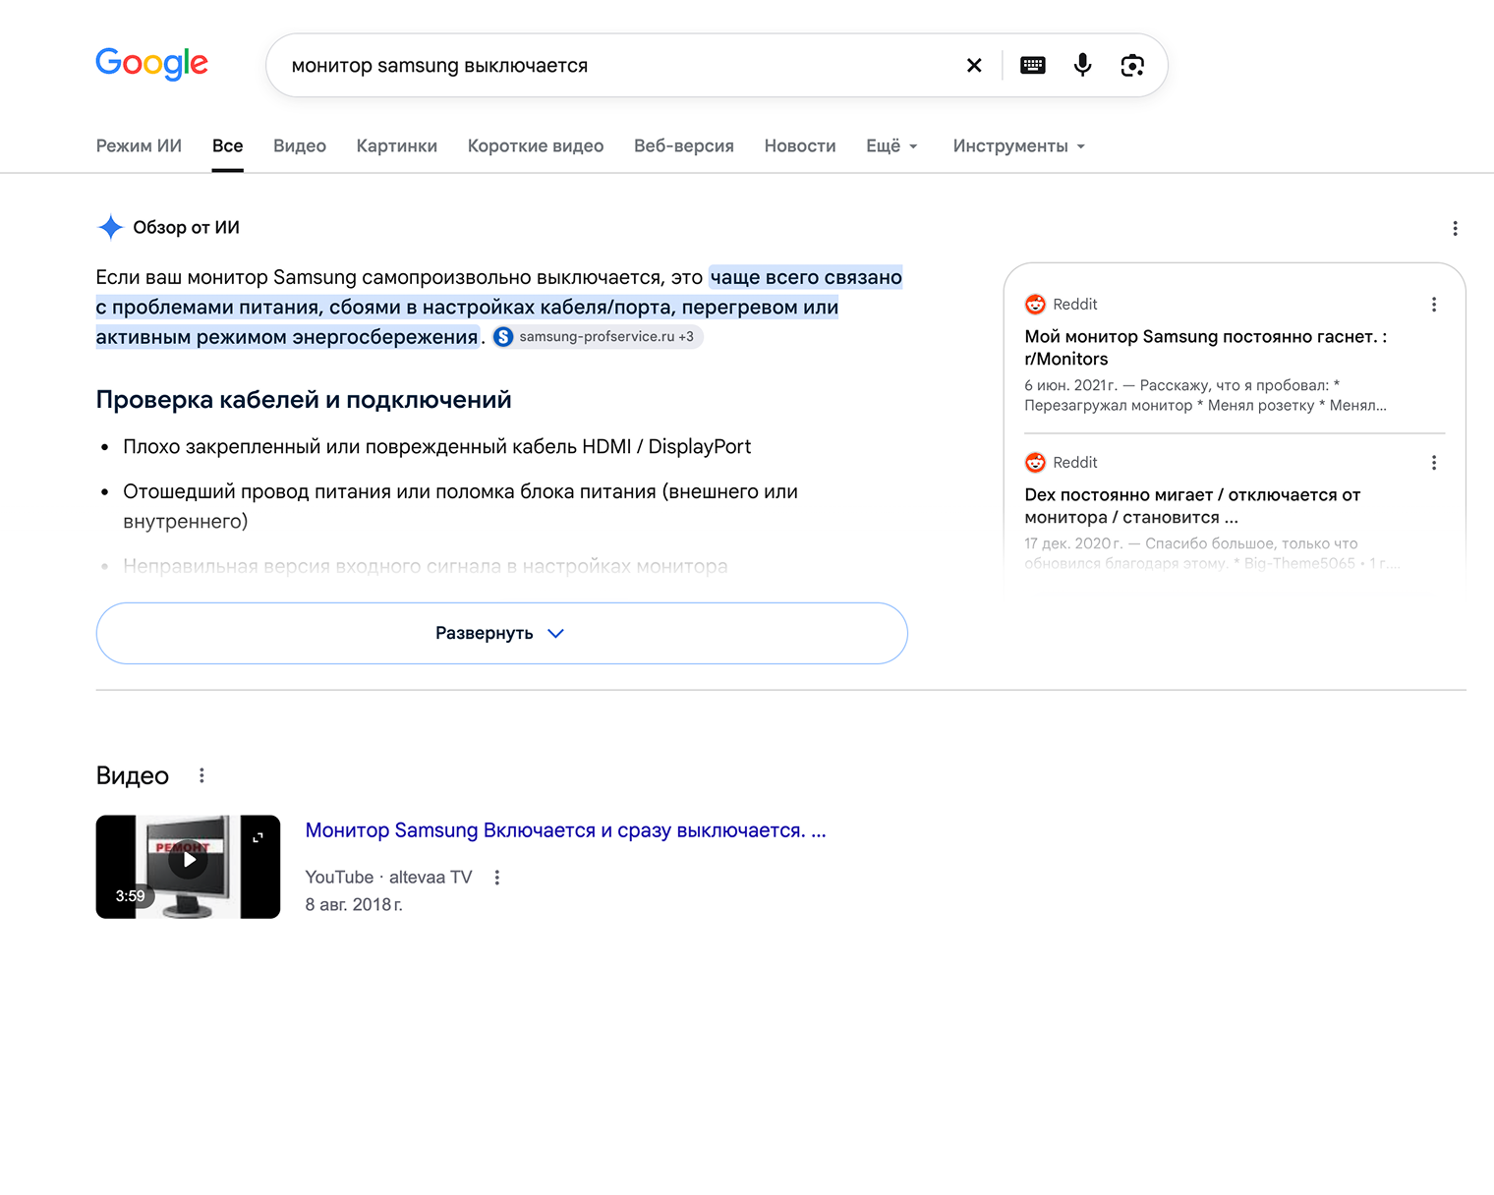Play the Samsung monitor repair video thumbnail
Screen dimensions: 1494x1195
click(x=188, y=867)
